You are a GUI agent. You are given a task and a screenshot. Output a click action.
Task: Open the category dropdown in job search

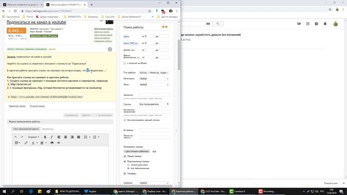[x=154, y=79]
